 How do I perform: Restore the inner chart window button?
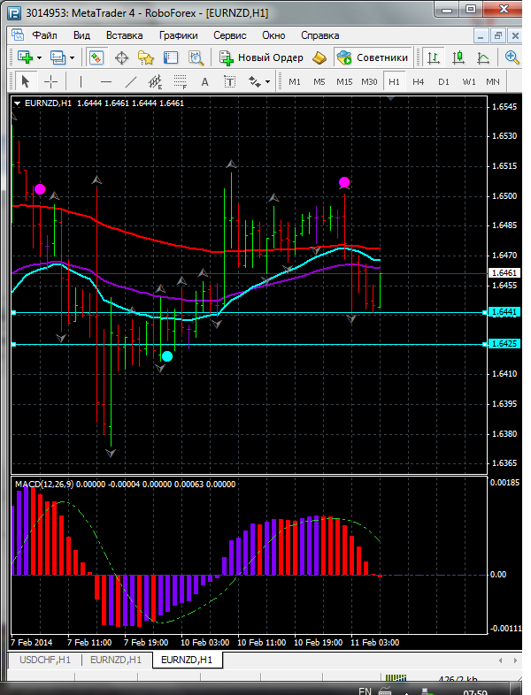click(x=497, y=35)
